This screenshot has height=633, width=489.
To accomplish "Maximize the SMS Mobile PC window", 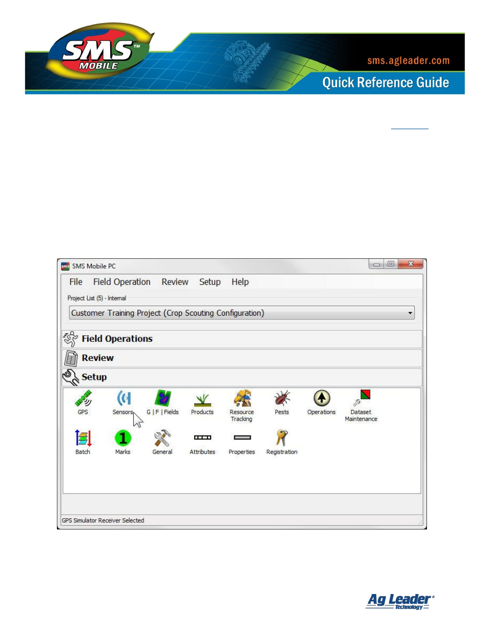I will pyautogui.click(x=391, y=264).
